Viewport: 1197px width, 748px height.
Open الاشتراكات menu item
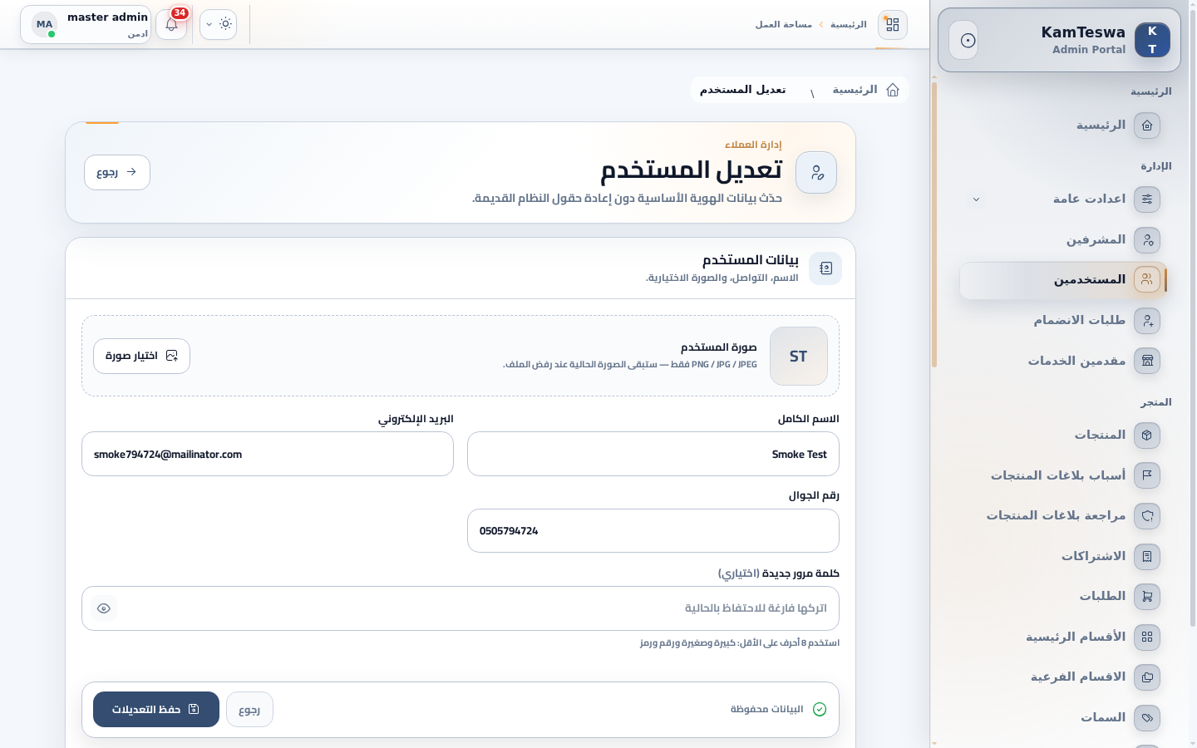click(1062, 557)
